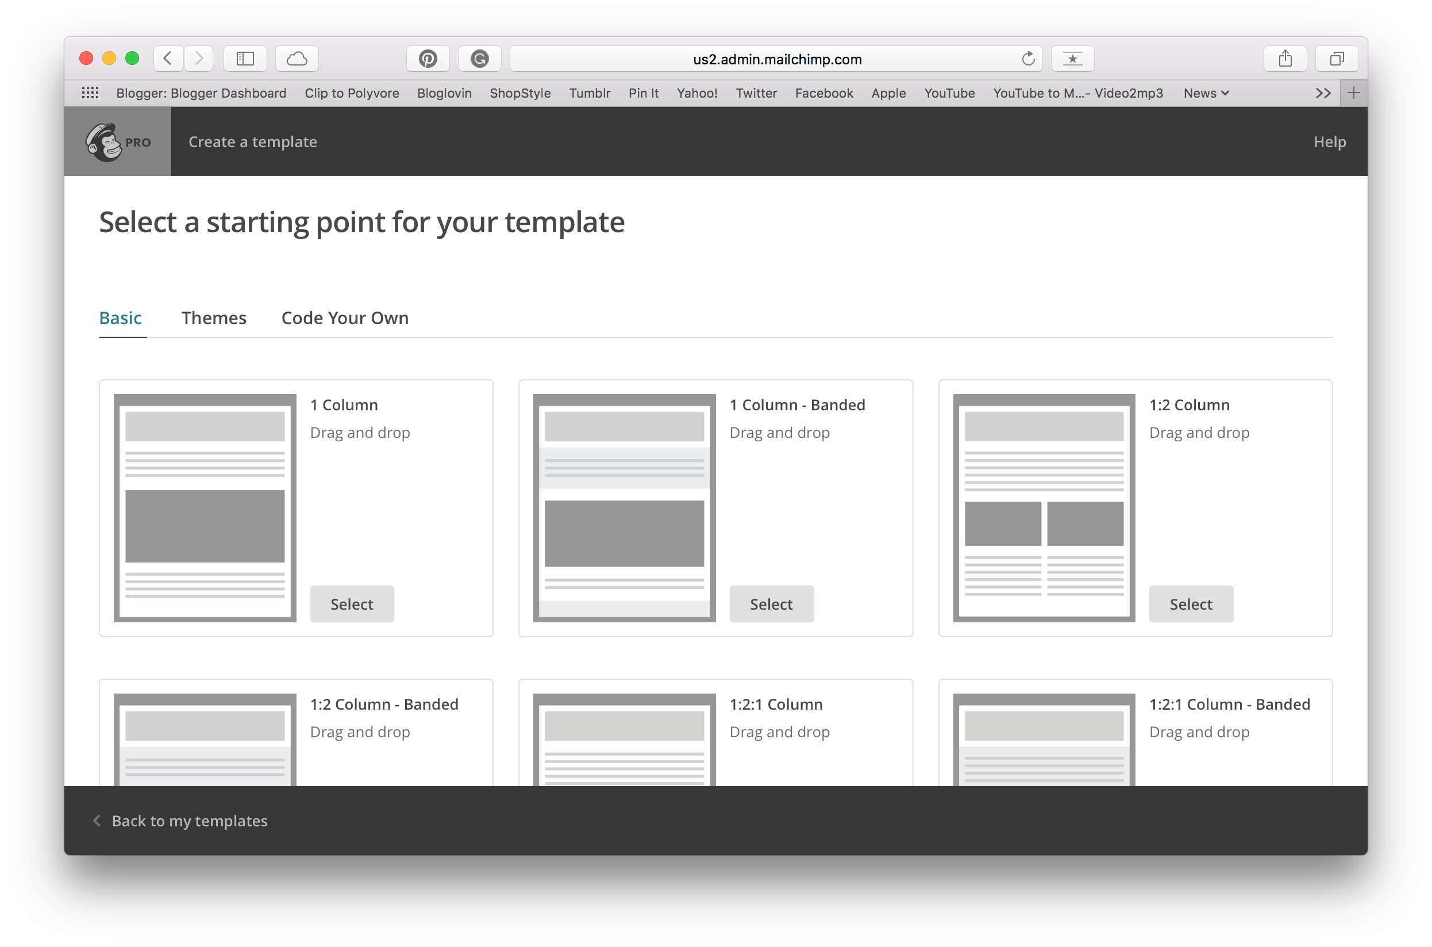This screenshot has width=1432, height=947.
Task: Select the 1:2 Column template thumbnail
Action: [x=1043, y=506]
